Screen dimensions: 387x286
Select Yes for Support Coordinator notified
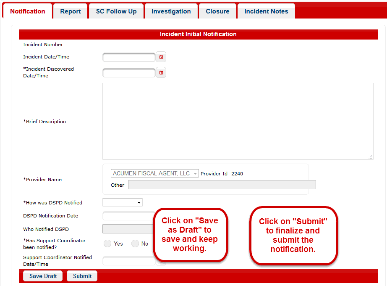point(107,244)
